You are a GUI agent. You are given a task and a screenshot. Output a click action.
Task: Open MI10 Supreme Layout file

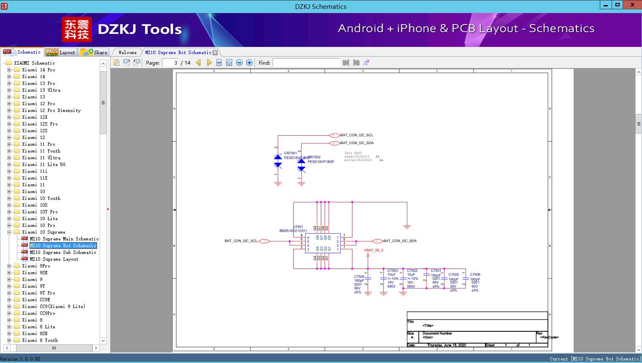[x=54, y=259]
